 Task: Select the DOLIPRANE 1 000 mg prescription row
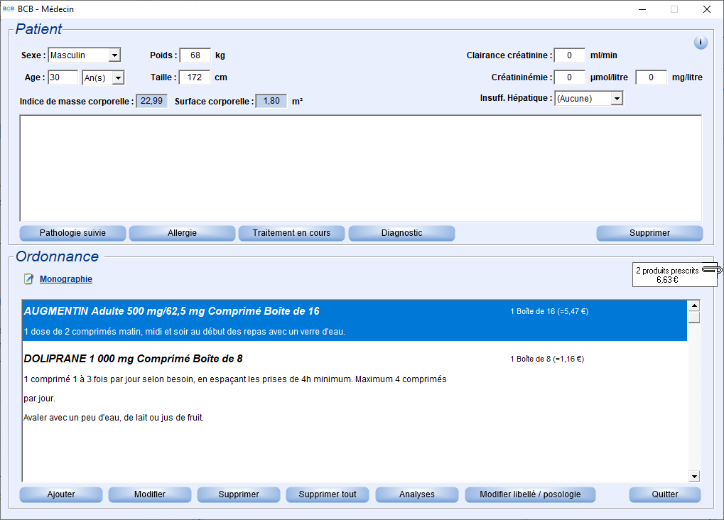coord(355,388)
